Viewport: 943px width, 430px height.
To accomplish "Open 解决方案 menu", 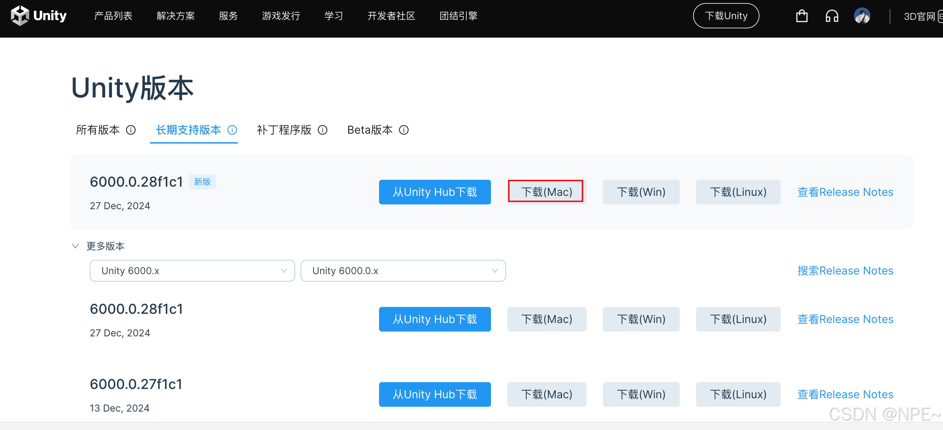I will coord(176,16).
